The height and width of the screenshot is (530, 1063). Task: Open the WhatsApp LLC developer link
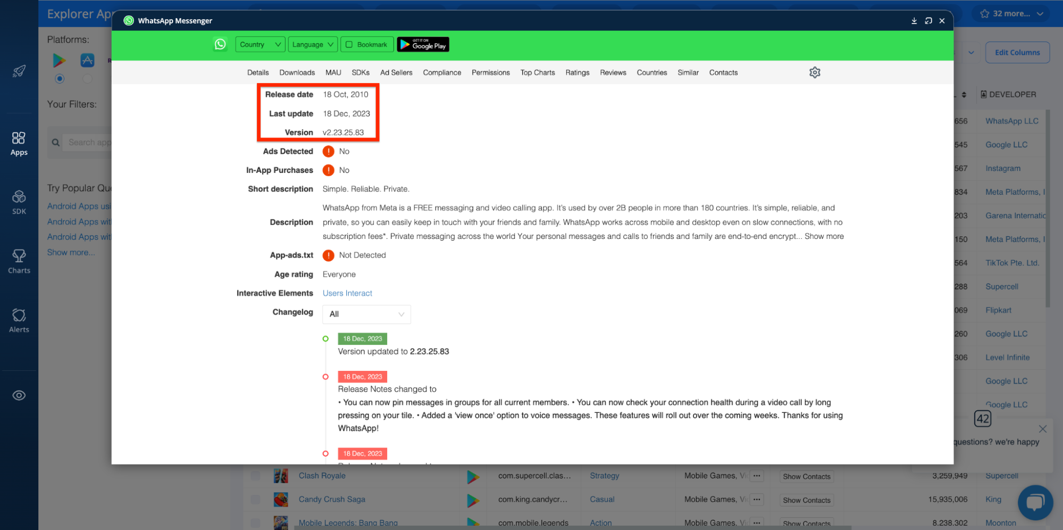point(1011,121)
